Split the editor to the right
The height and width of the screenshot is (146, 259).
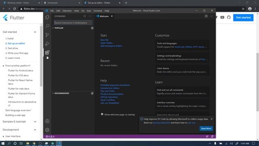(x=206, y=16)
